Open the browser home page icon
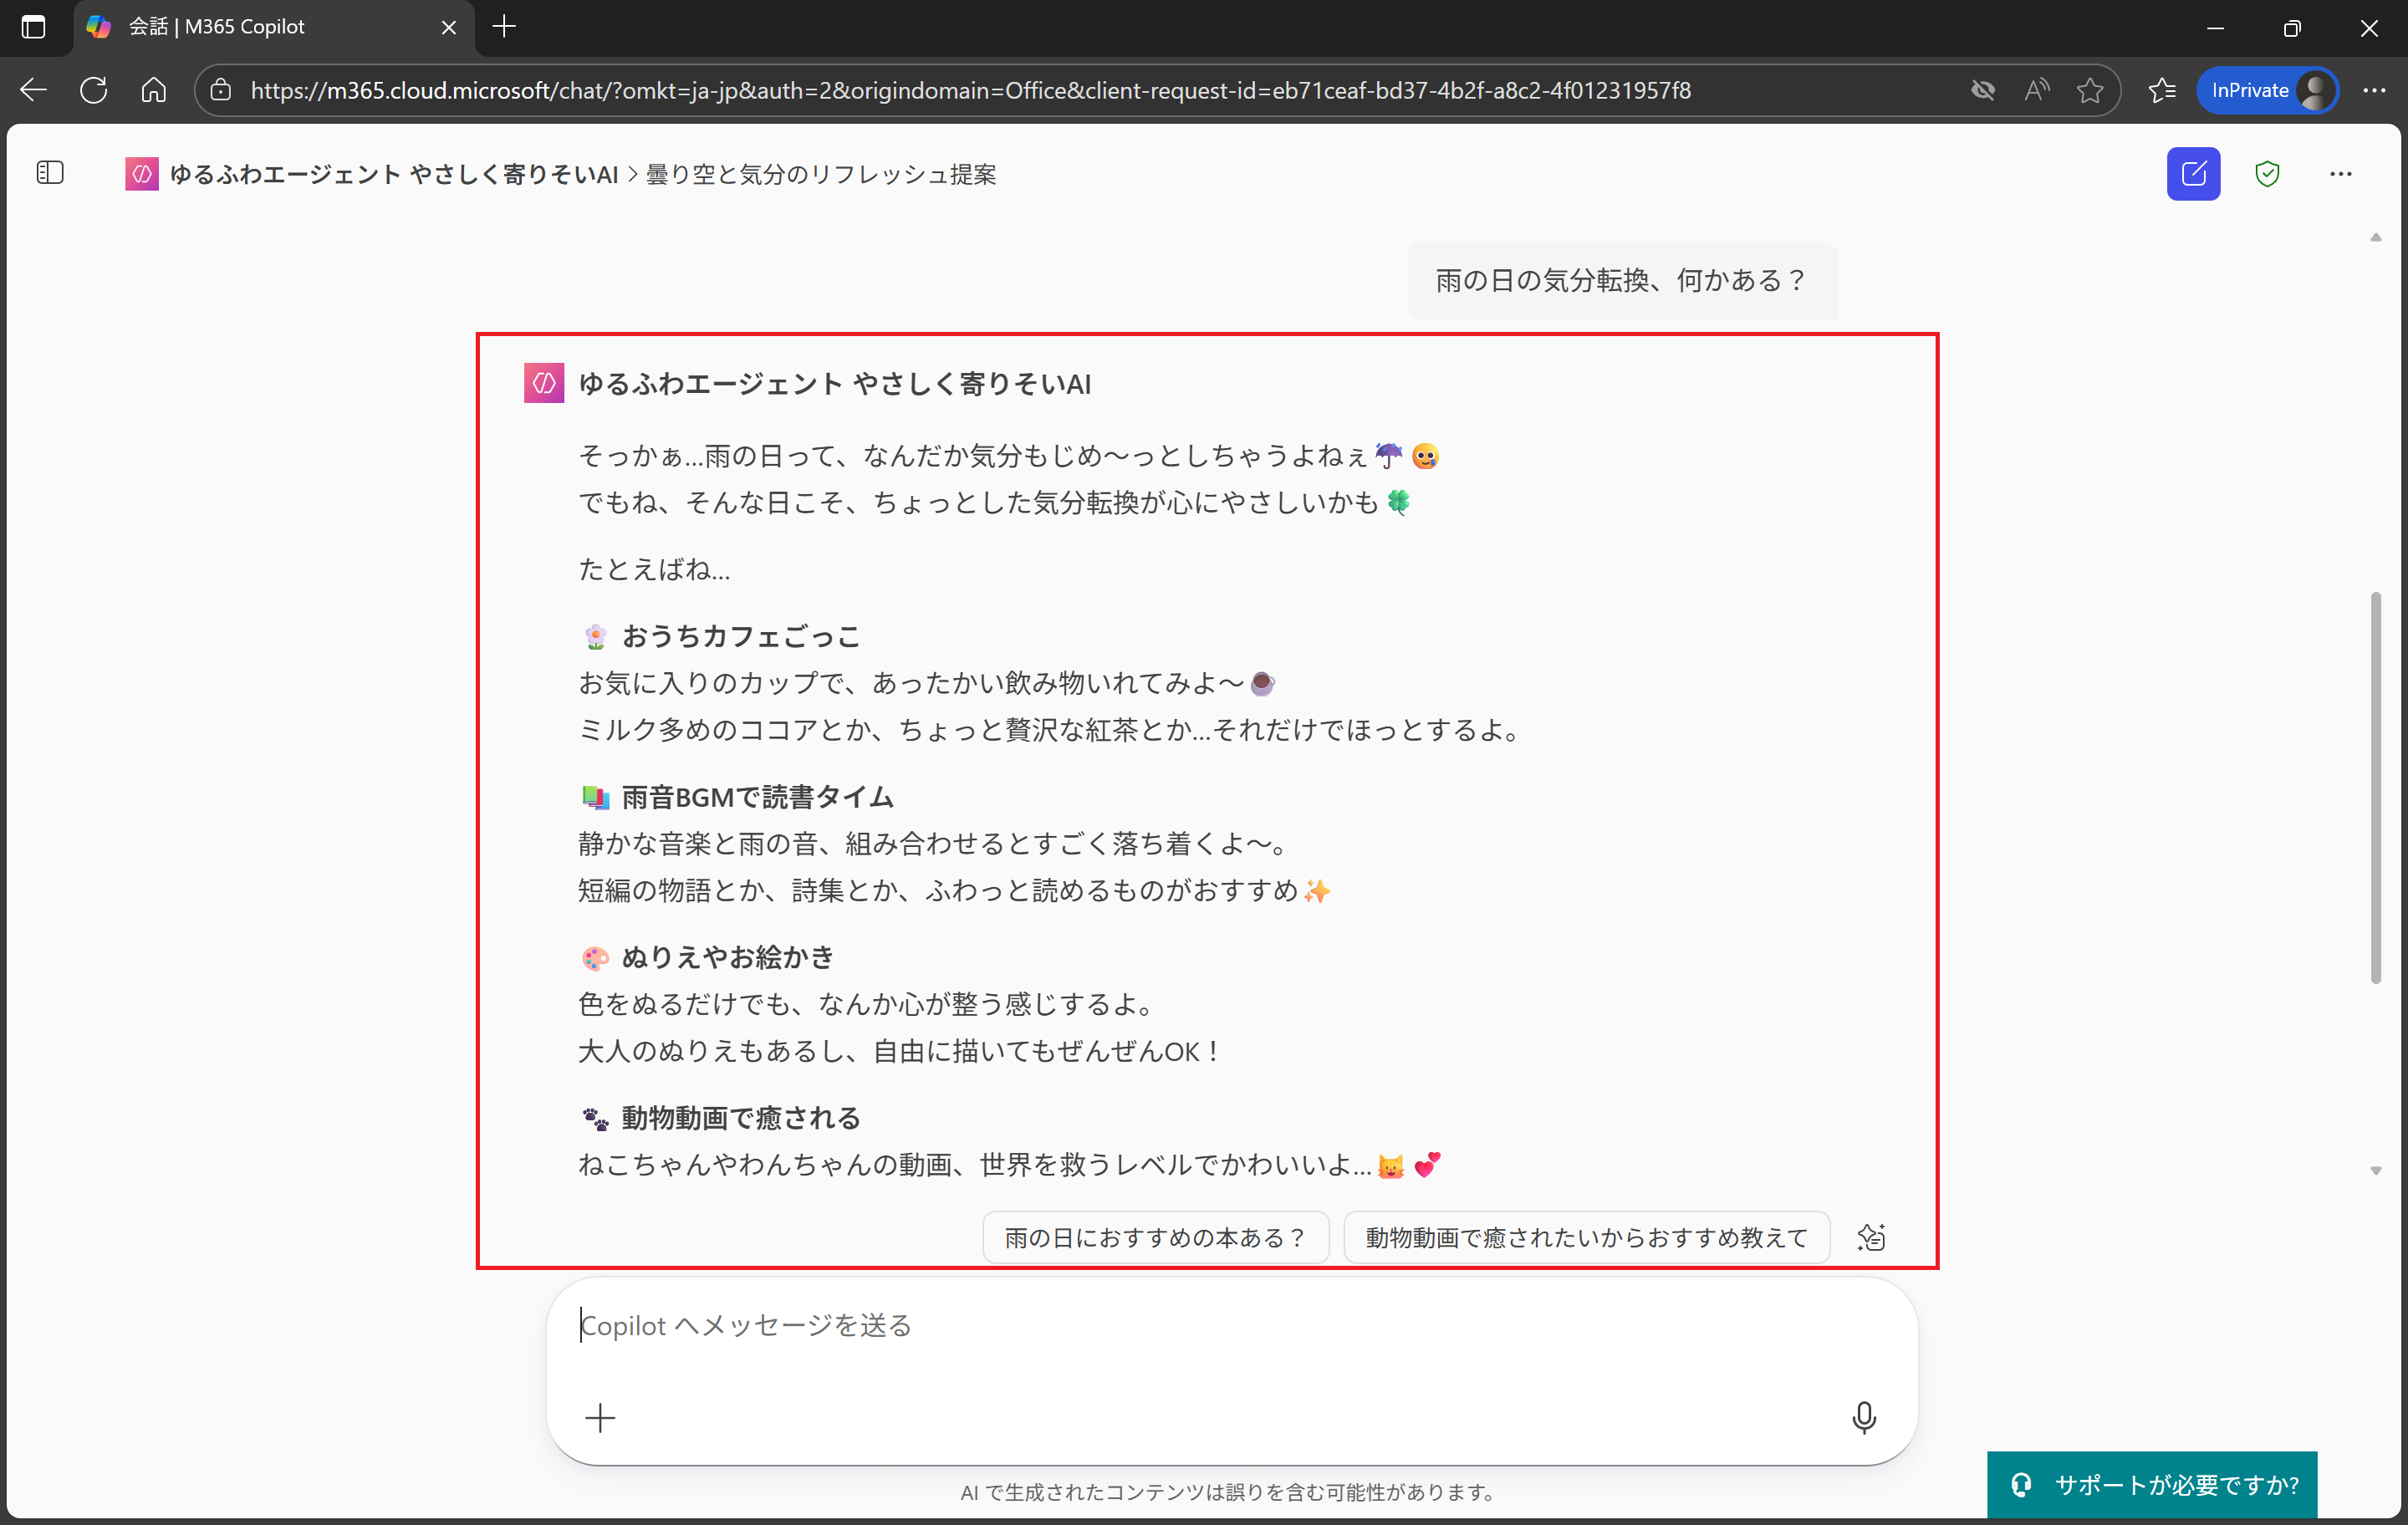This screenshot has width=2408, height=1525. pyautogui.click(x=153, y=89)
